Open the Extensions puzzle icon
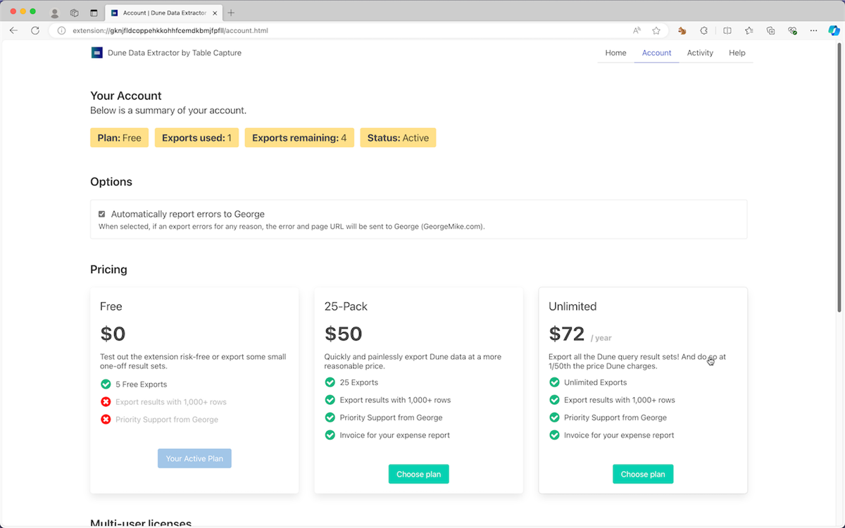This screenshot has height=528, width=845. 703,30
